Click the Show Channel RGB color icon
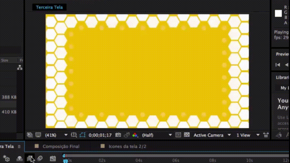Viewport: 290px width, 163px height. tap(135, 135)
